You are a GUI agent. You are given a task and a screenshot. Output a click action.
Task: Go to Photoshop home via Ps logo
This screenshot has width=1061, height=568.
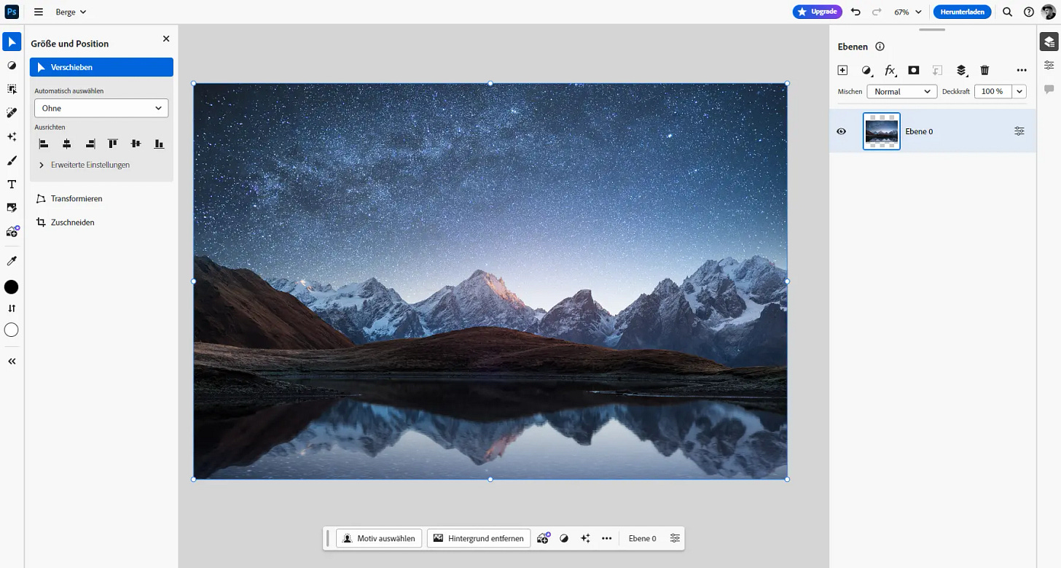(x=12, y=12)
